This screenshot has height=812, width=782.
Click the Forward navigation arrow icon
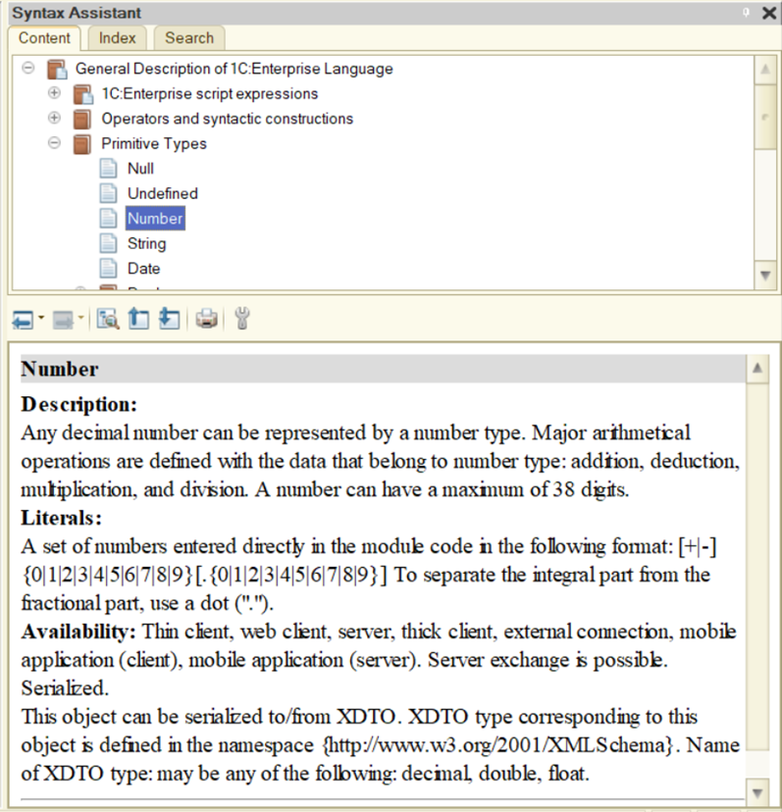coord(65,320)
